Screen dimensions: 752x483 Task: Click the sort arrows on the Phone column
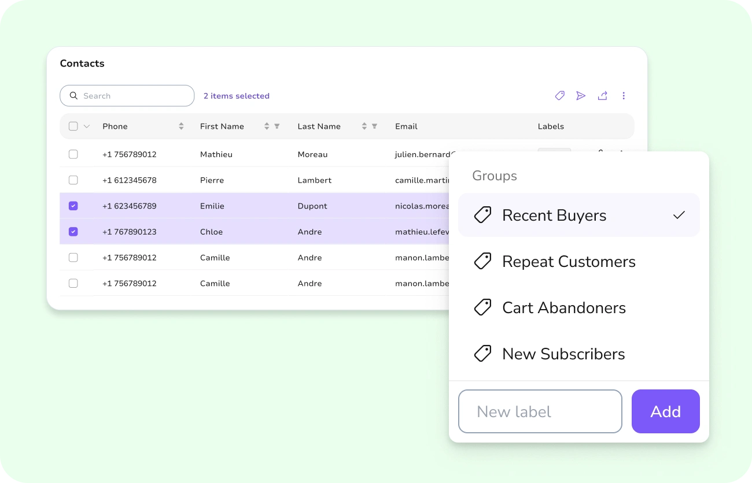click(x=180, y=126)
